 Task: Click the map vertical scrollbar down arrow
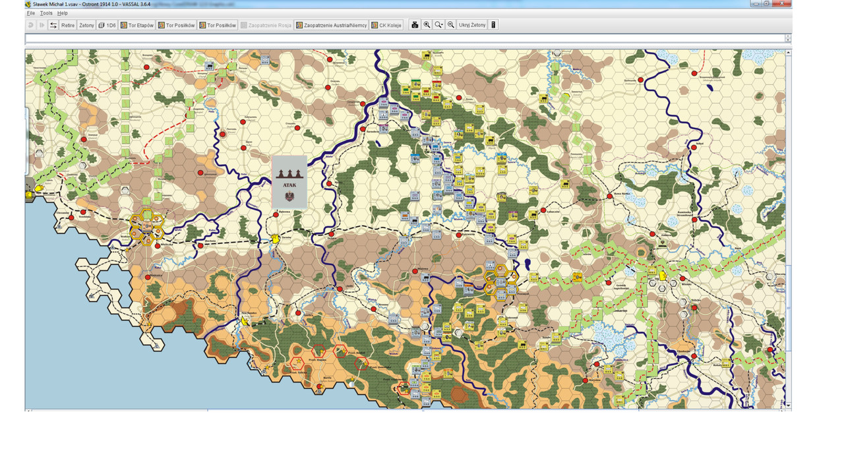(788, 405)
